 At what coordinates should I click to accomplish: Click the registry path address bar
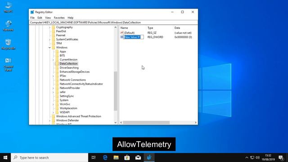pyautogui.click(x=113, y=22)
